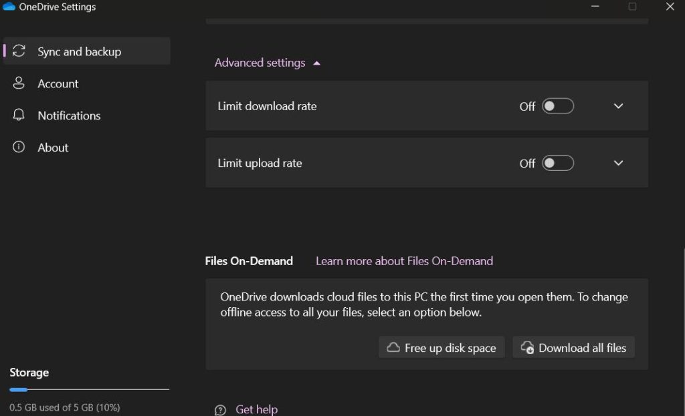This screenshot has height=416, width=685.
Task: Close the OneDrive Settings window
Action: [x=670, y=7]
